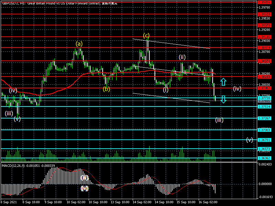
Task: Click the MACD scale value 0.002433
Action: [x=265, y=164]
